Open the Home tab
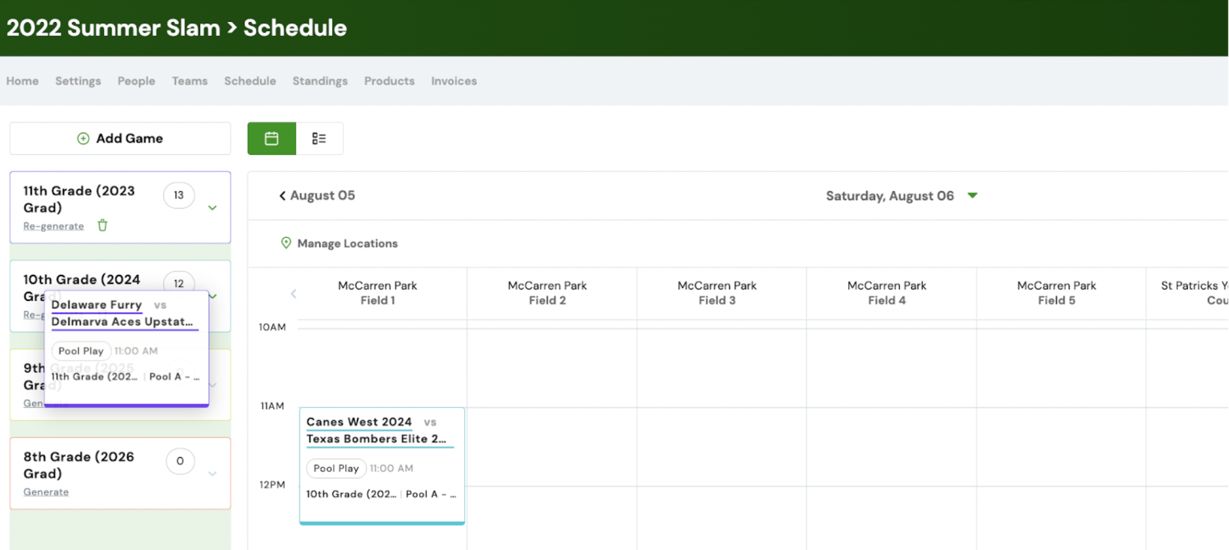 (23, 81)
